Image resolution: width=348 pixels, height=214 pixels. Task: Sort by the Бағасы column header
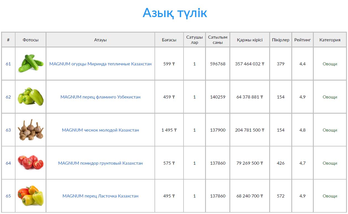click(169, 40)
